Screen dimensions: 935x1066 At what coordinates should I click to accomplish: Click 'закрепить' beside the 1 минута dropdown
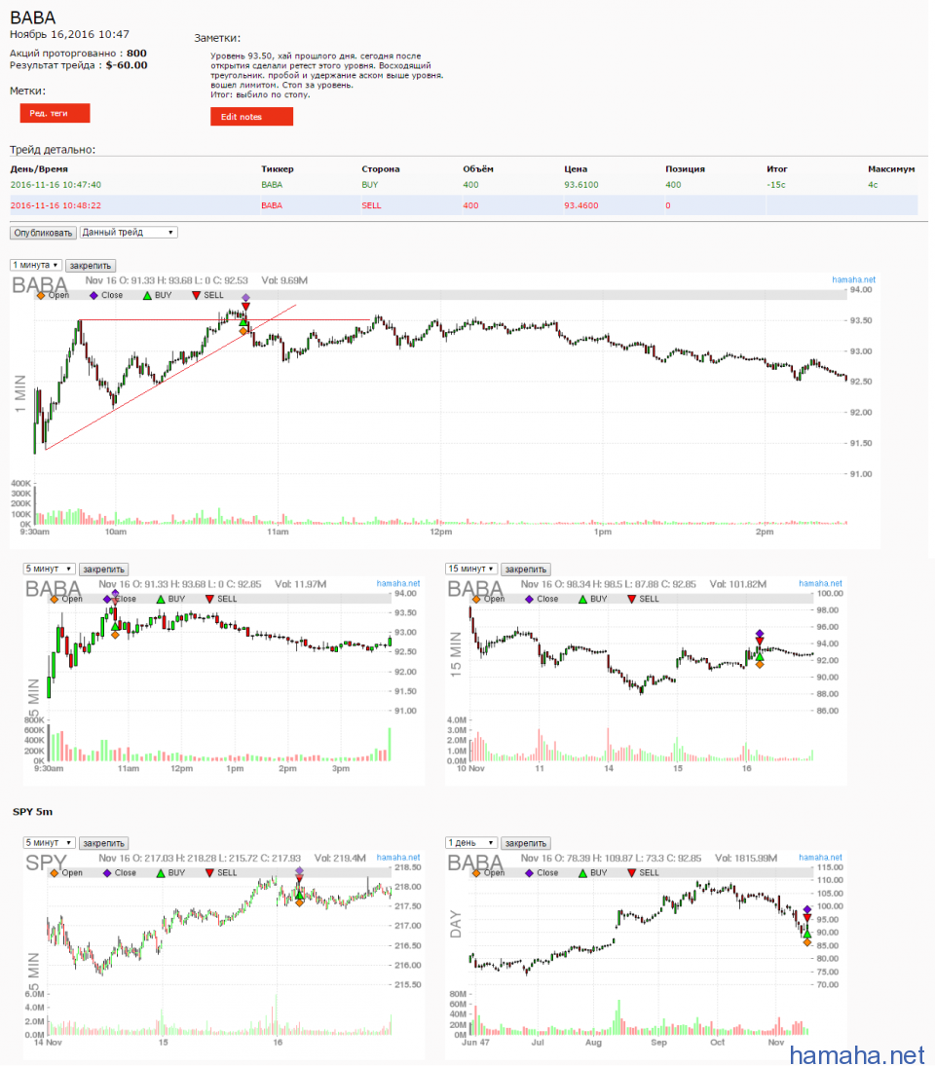point(91,266)
